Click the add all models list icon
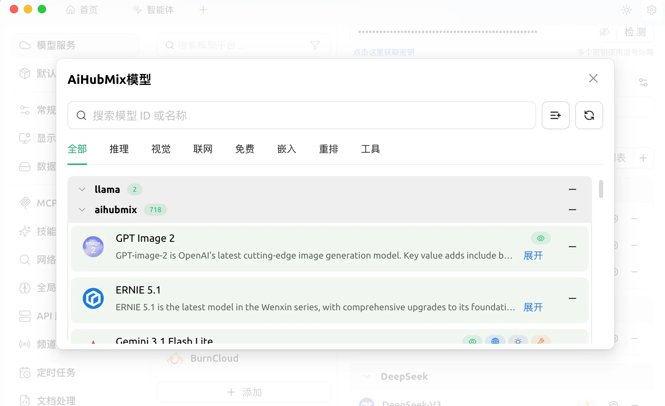The height and width of the screenshot is (406, 665). pos(555,115)
